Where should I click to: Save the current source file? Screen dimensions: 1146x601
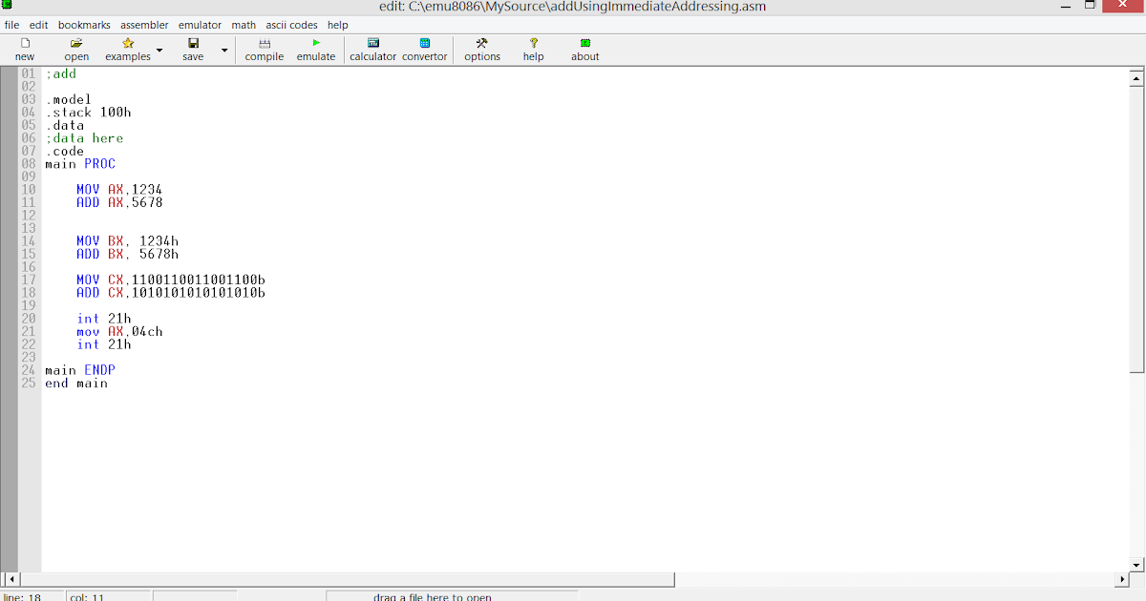pos(193,48)
